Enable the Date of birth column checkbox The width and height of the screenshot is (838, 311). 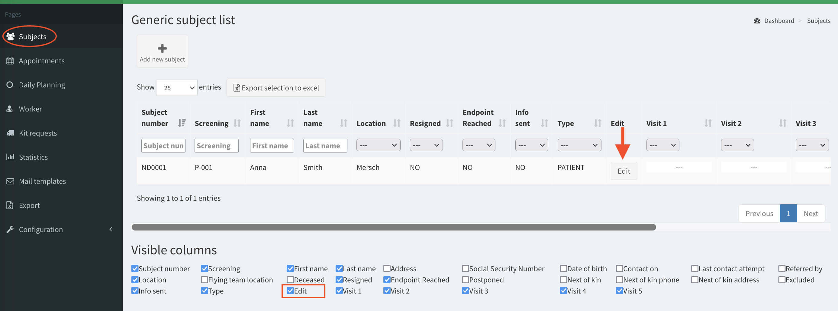click(563, 269)
